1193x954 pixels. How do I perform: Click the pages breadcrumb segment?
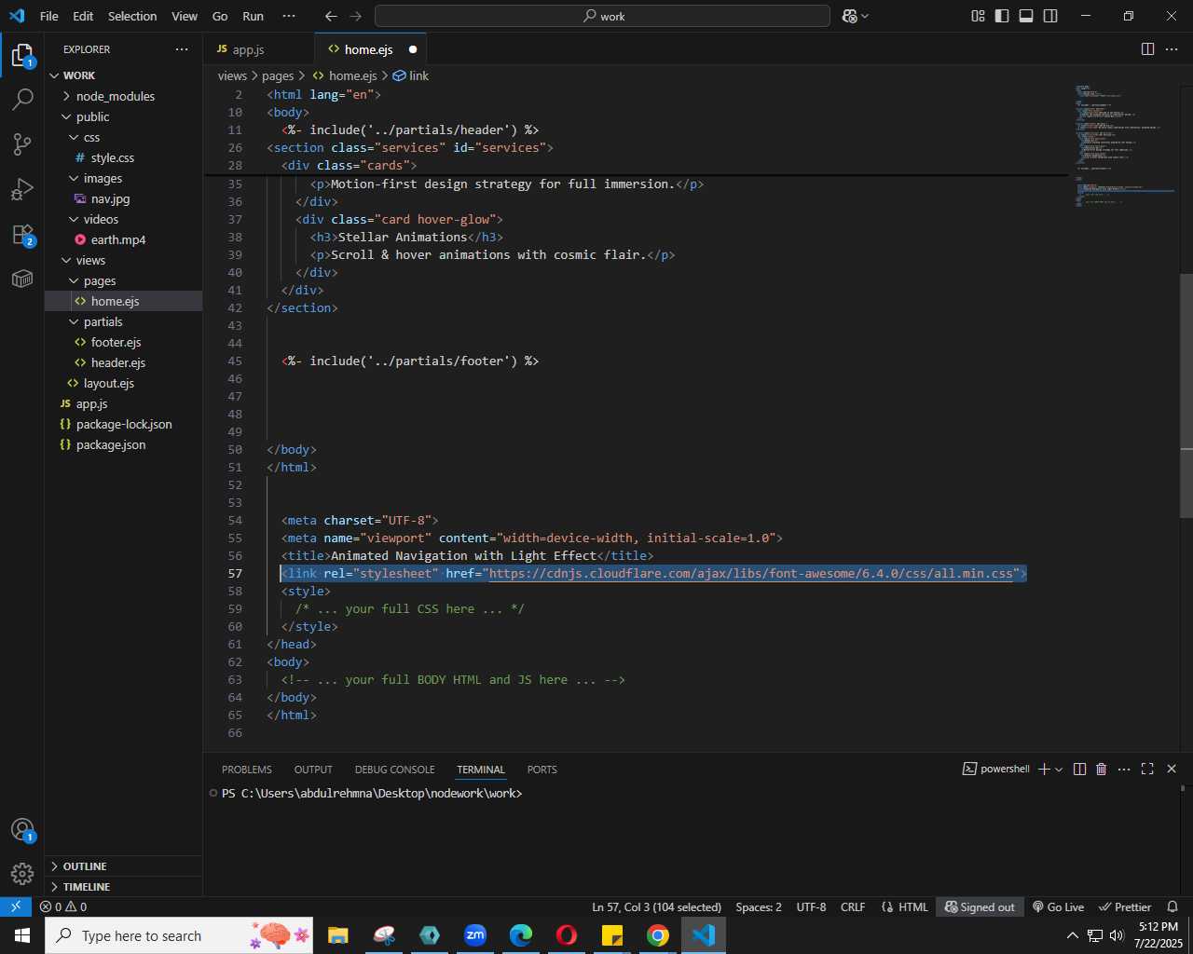click(278, 75)
